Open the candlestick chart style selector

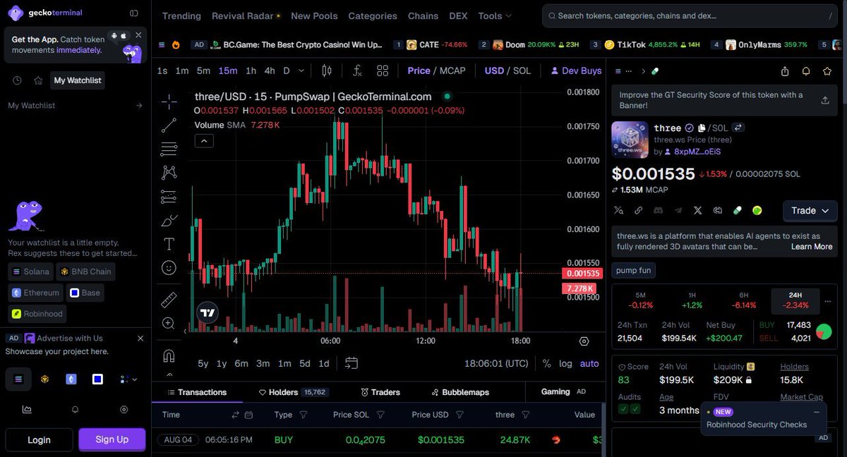[327, 71]
